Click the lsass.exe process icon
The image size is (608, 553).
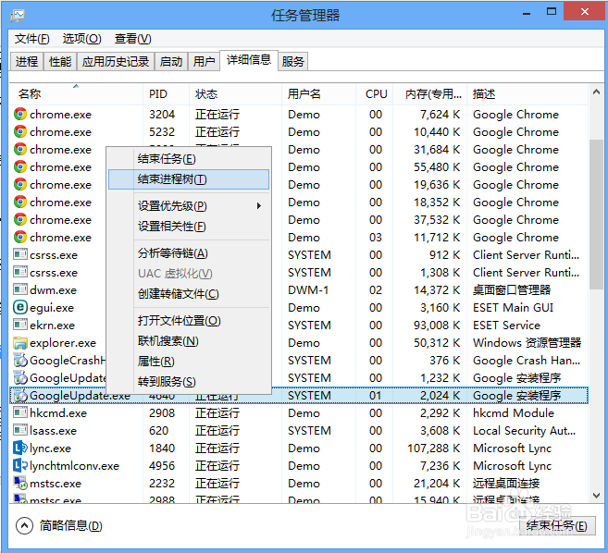pos(20,430)
